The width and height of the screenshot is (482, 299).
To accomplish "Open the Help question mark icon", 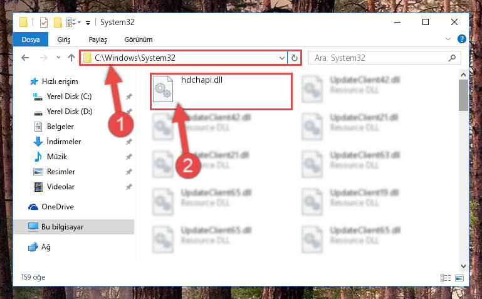I will coord(461,39).
